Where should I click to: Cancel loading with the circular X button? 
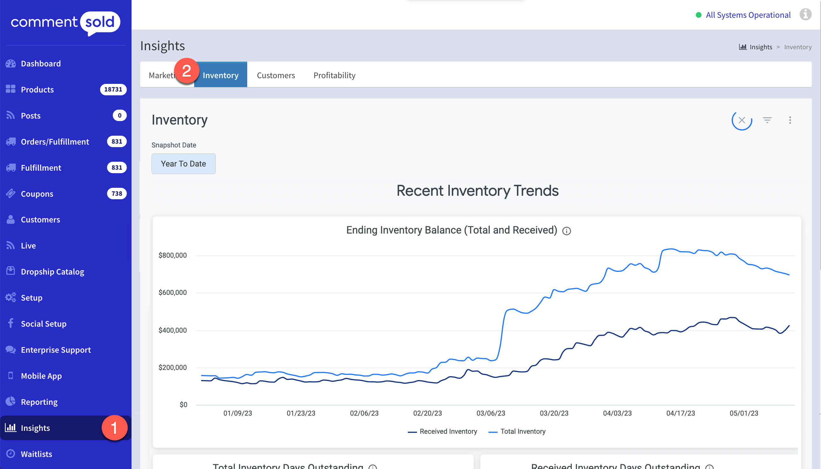click(742, 120)
